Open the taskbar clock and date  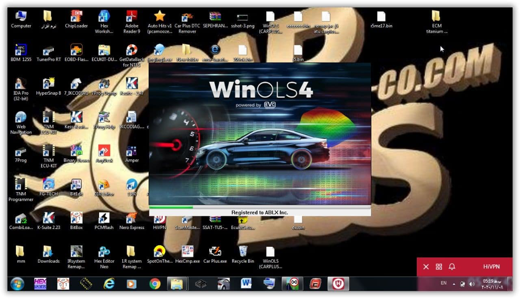click(492, 284)
